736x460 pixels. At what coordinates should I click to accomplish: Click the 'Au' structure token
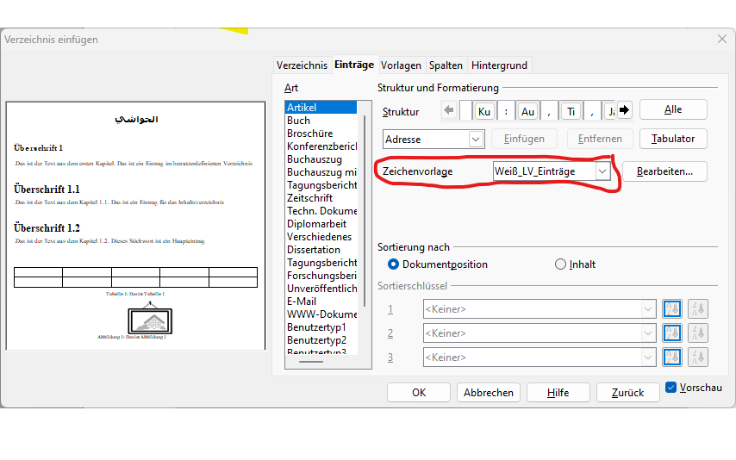527,111
